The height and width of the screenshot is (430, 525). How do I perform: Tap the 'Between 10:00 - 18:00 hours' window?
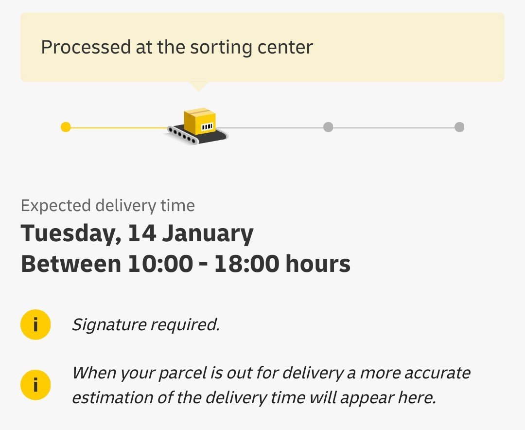tap(186, 264)
